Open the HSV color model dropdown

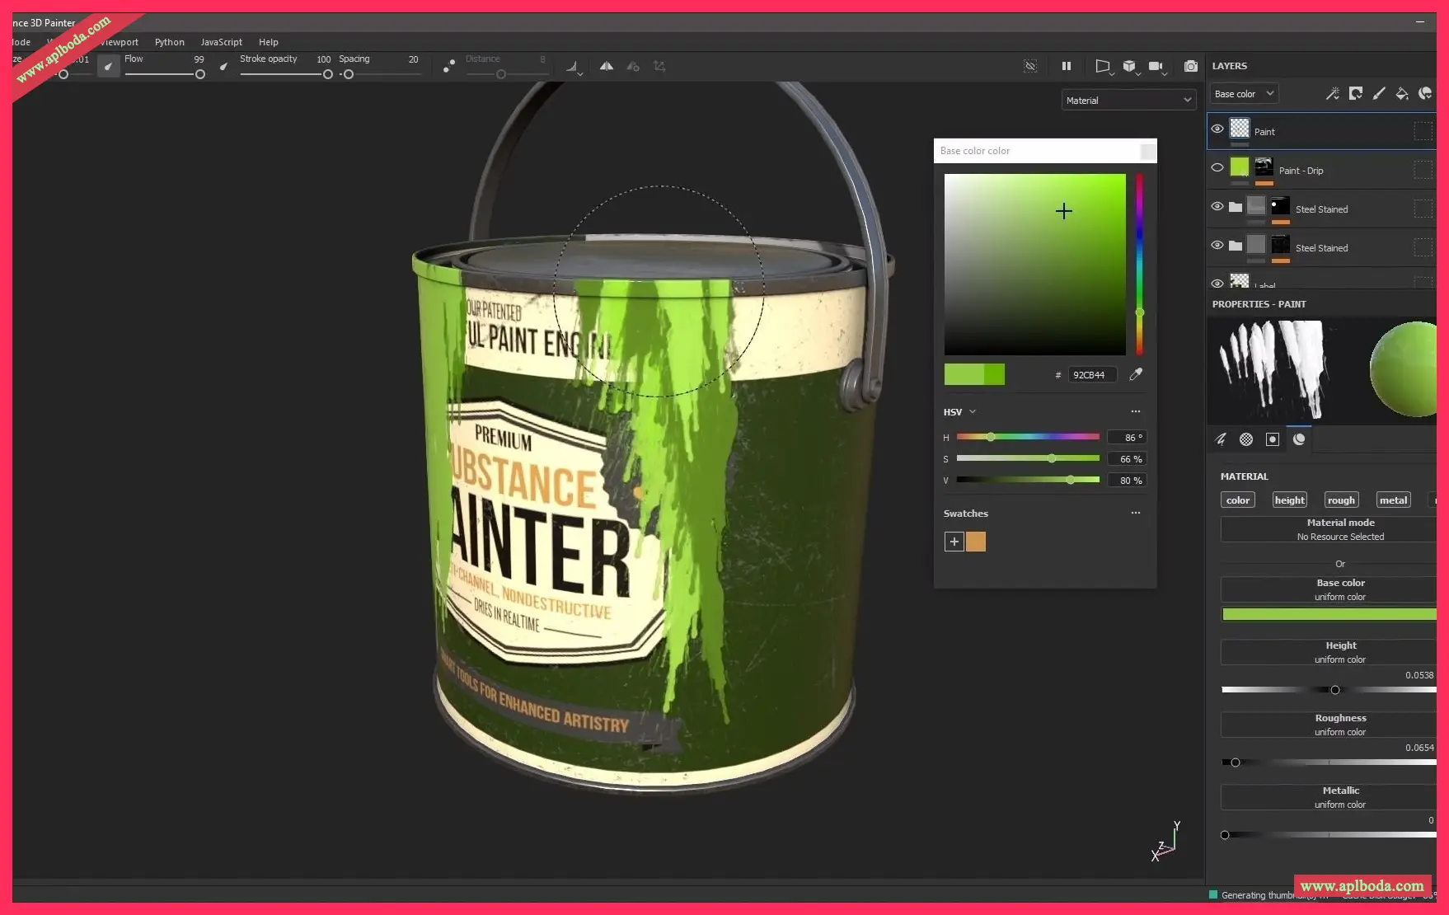(959, 412)
